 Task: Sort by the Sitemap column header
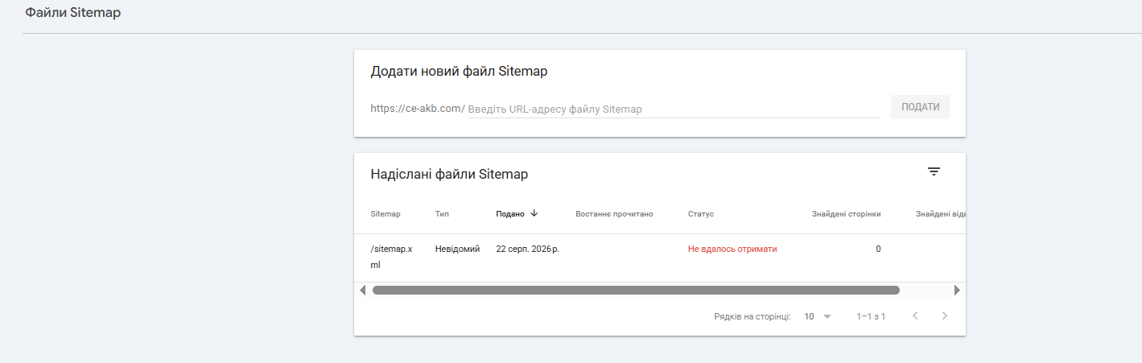pos(385,214)
